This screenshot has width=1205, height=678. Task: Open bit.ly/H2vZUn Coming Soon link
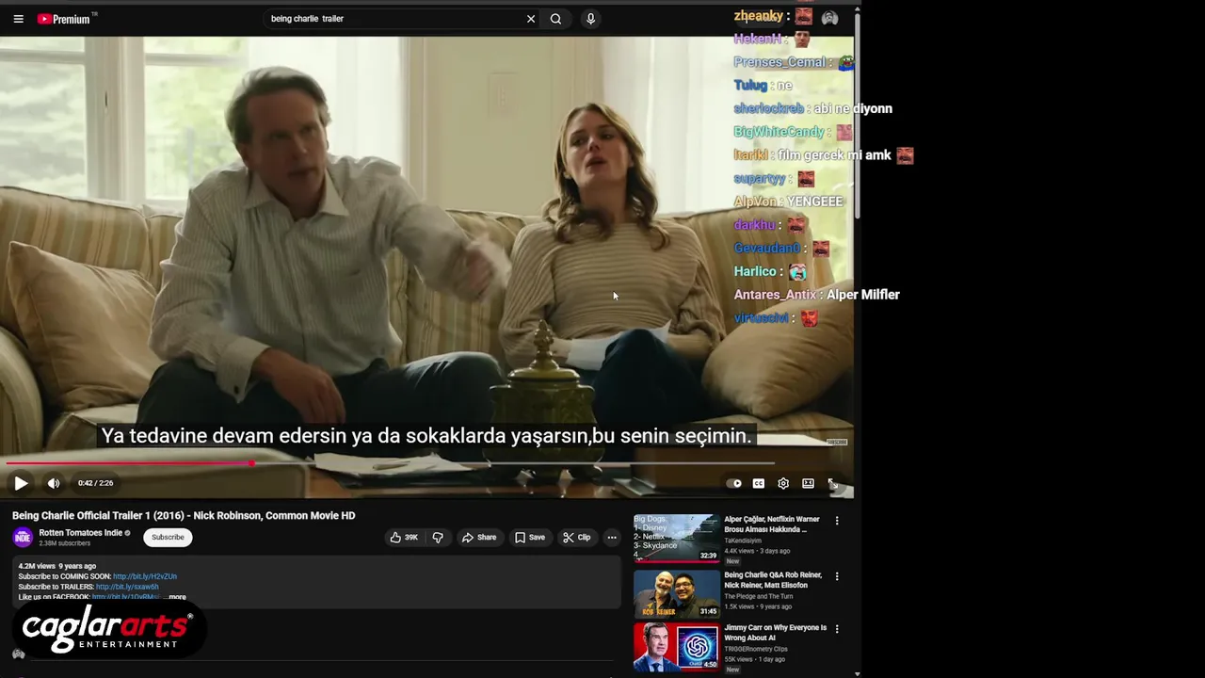coord(144,576)
